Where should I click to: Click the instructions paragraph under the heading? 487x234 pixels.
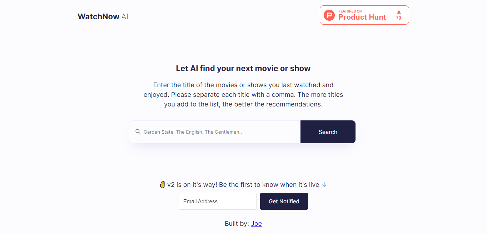(x=243, y=95)
